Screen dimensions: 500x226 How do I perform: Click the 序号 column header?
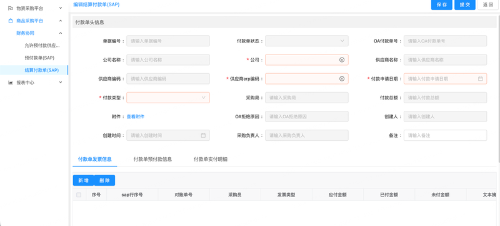96,195
